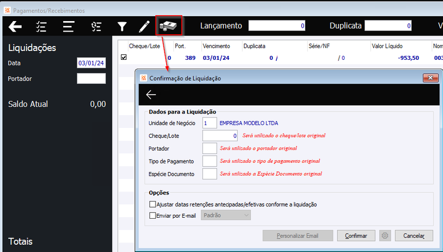Click the checklist icon in main toolbar
The width and height of the screenshot is (443, 252).
click(41, 27)
